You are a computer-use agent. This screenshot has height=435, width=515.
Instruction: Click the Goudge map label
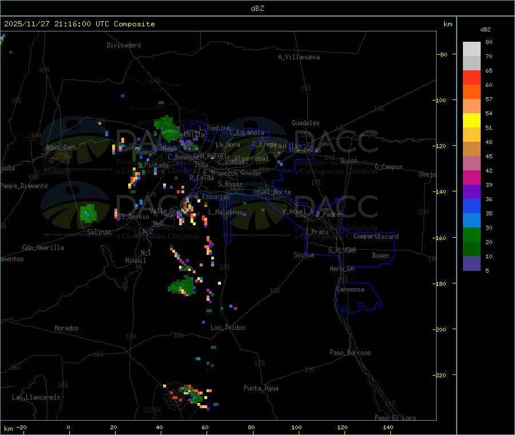point(251,173)
